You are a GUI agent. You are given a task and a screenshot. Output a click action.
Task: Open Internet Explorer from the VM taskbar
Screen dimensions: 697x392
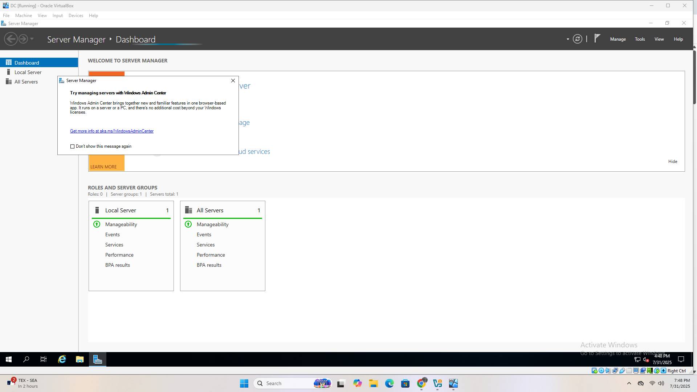[62, 359]
